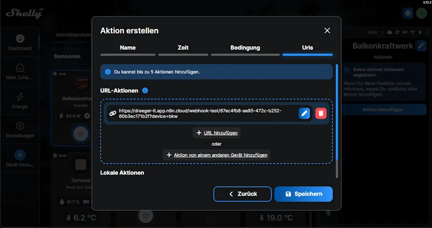
Task: Show info about URL-Aktionen
Action: pyautogui.click(x=145, y=90)
